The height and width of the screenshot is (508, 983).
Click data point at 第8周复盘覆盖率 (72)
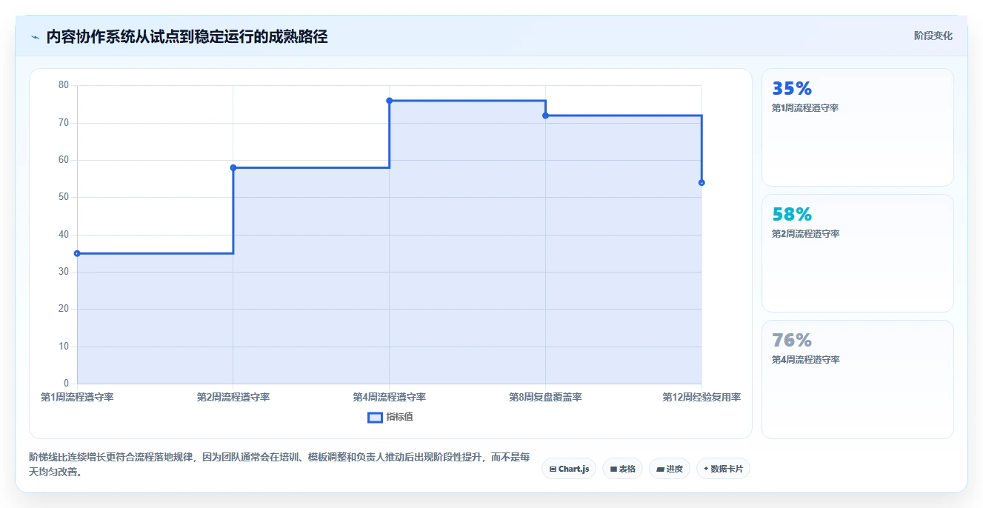pyautogui.click(x=545, y=116)
